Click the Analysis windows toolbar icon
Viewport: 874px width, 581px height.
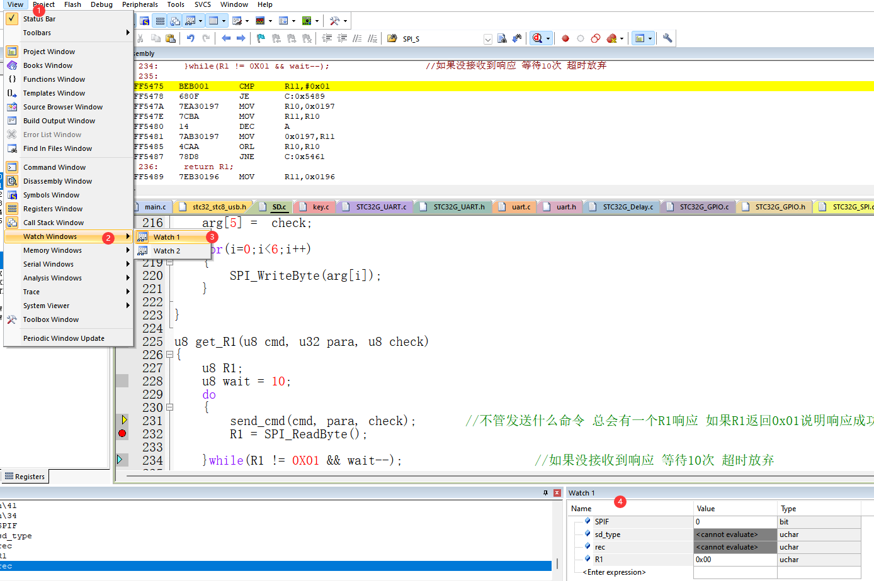[x=260, y=21]
